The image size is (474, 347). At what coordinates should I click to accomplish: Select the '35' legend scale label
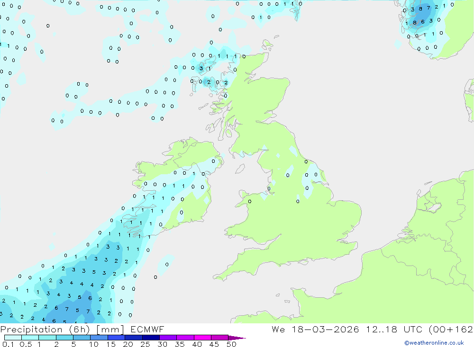click(x=180, y=344)
